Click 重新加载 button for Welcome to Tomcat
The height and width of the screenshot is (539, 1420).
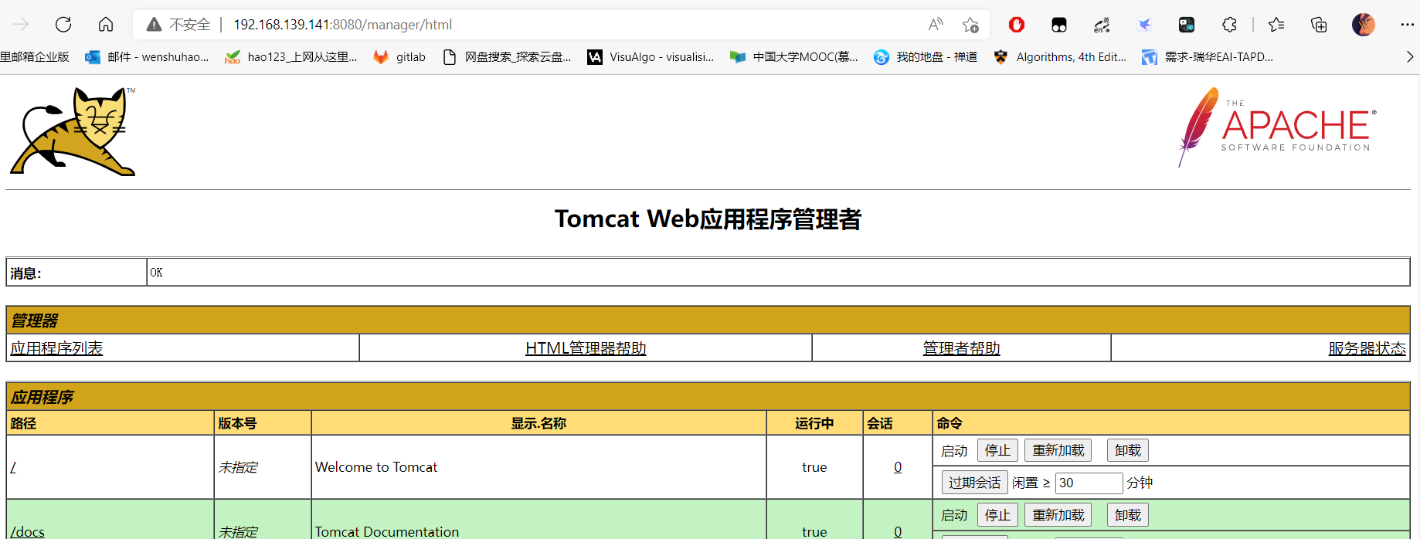point(1058,450)
